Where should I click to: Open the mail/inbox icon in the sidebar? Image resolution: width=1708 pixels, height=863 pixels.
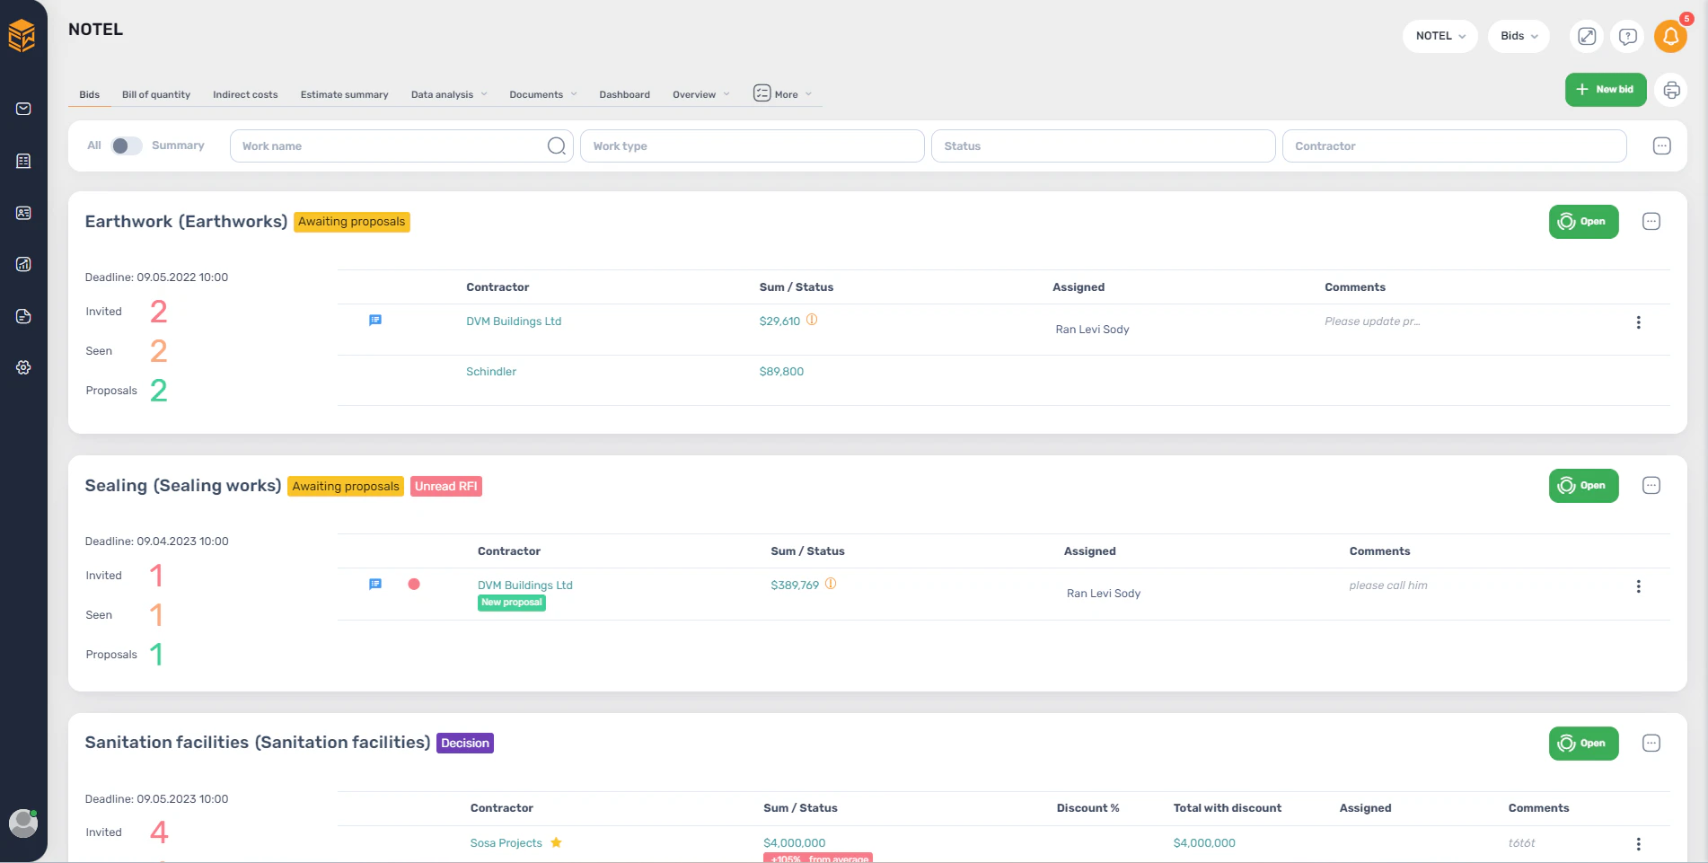coord(23,109)
